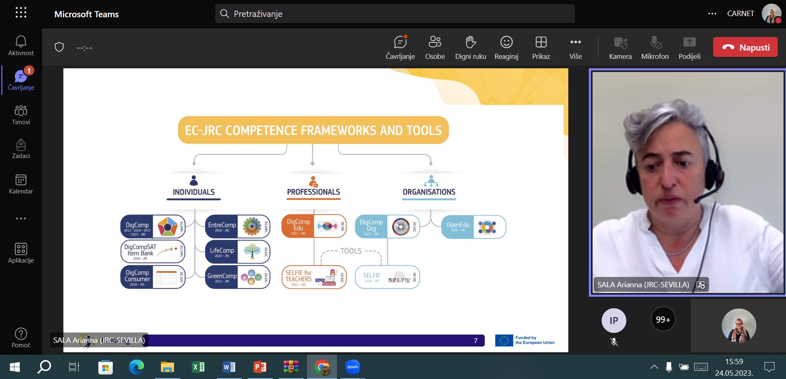Switch to Chrome on taskbar
The height and width of the screenshot is (379, 786).
coord(322,367)
